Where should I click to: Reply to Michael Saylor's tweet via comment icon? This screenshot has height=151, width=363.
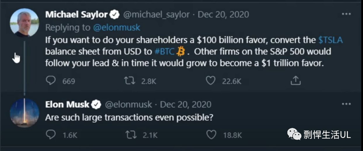[x=51, y=81]
